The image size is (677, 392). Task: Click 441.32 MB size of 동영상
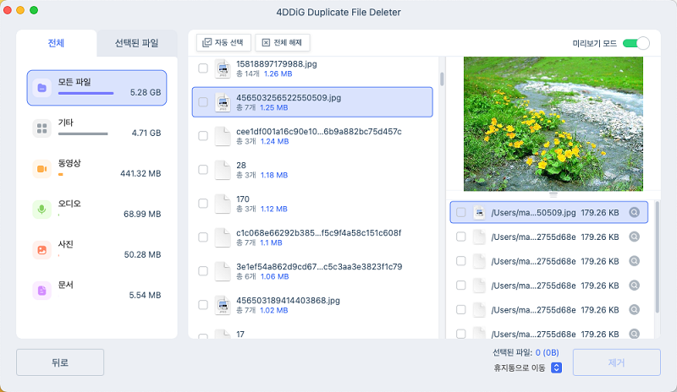click(x=140, y=173)
